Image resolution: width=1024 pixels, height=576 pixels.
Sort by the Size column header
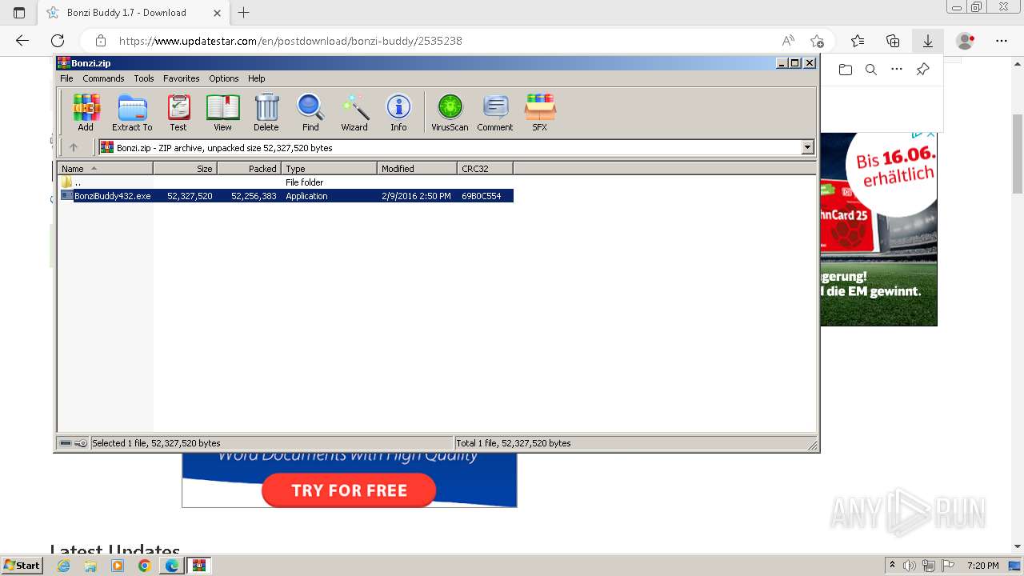tap(185, 169)
